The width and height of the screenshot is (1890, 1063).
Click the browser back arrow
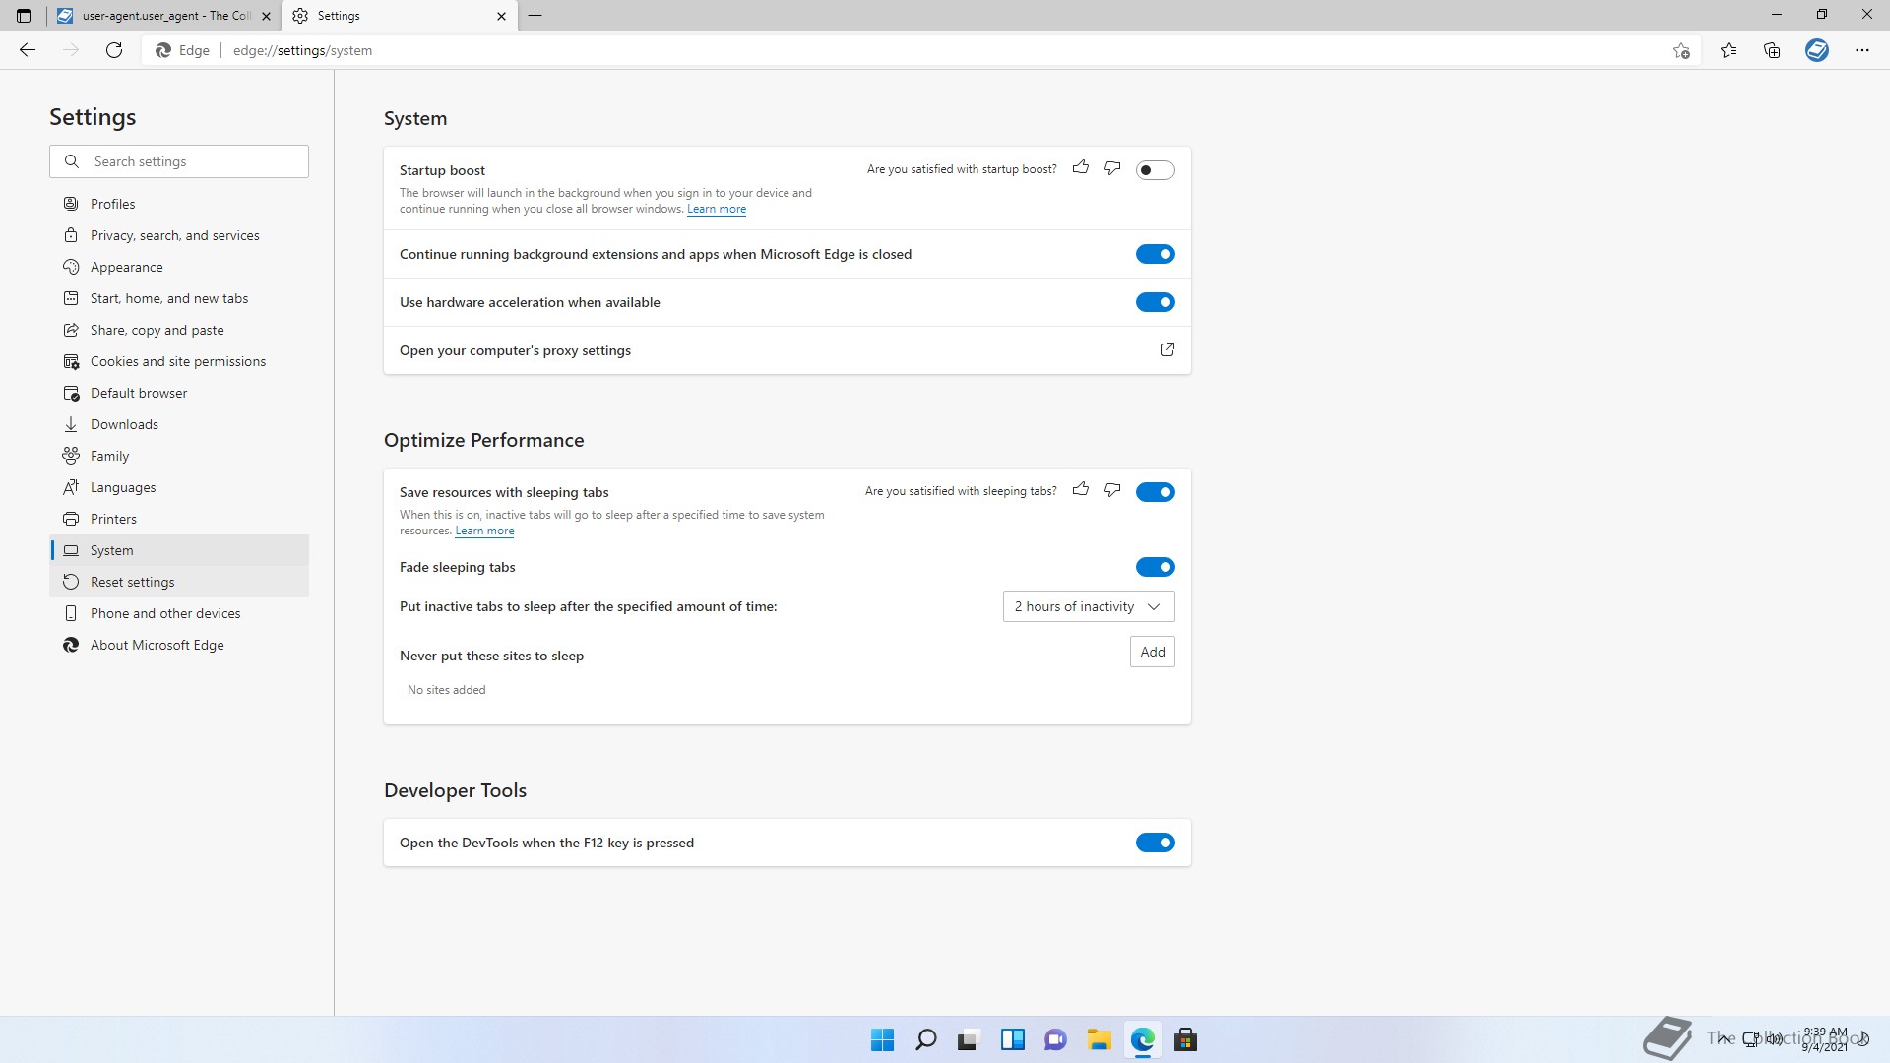coord(28,50)
